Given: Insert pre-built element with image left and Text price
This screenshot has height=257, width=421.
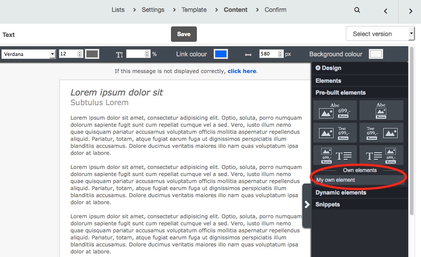Looking at the screenshot, I should point(334,132).
